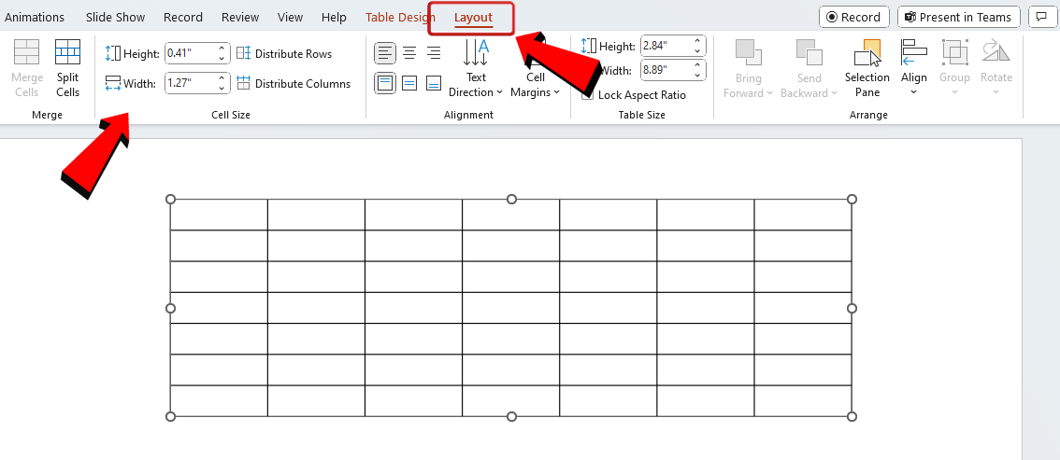Open the Selection Pane

pos(867,69)
